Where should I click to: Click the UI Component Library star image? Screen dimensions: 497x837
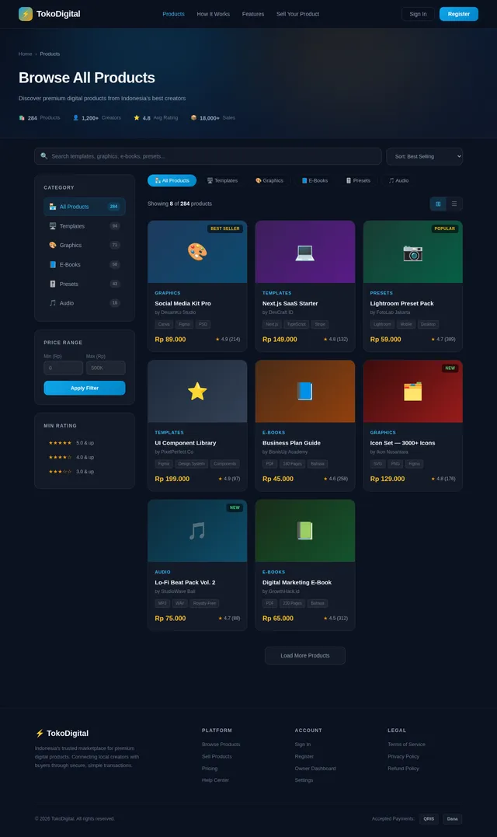pyautogui.click(x=197, y=391)
